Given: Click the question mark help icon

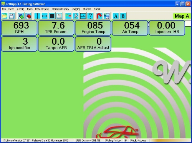Looking at the screenshot, I should coord(90,16).
